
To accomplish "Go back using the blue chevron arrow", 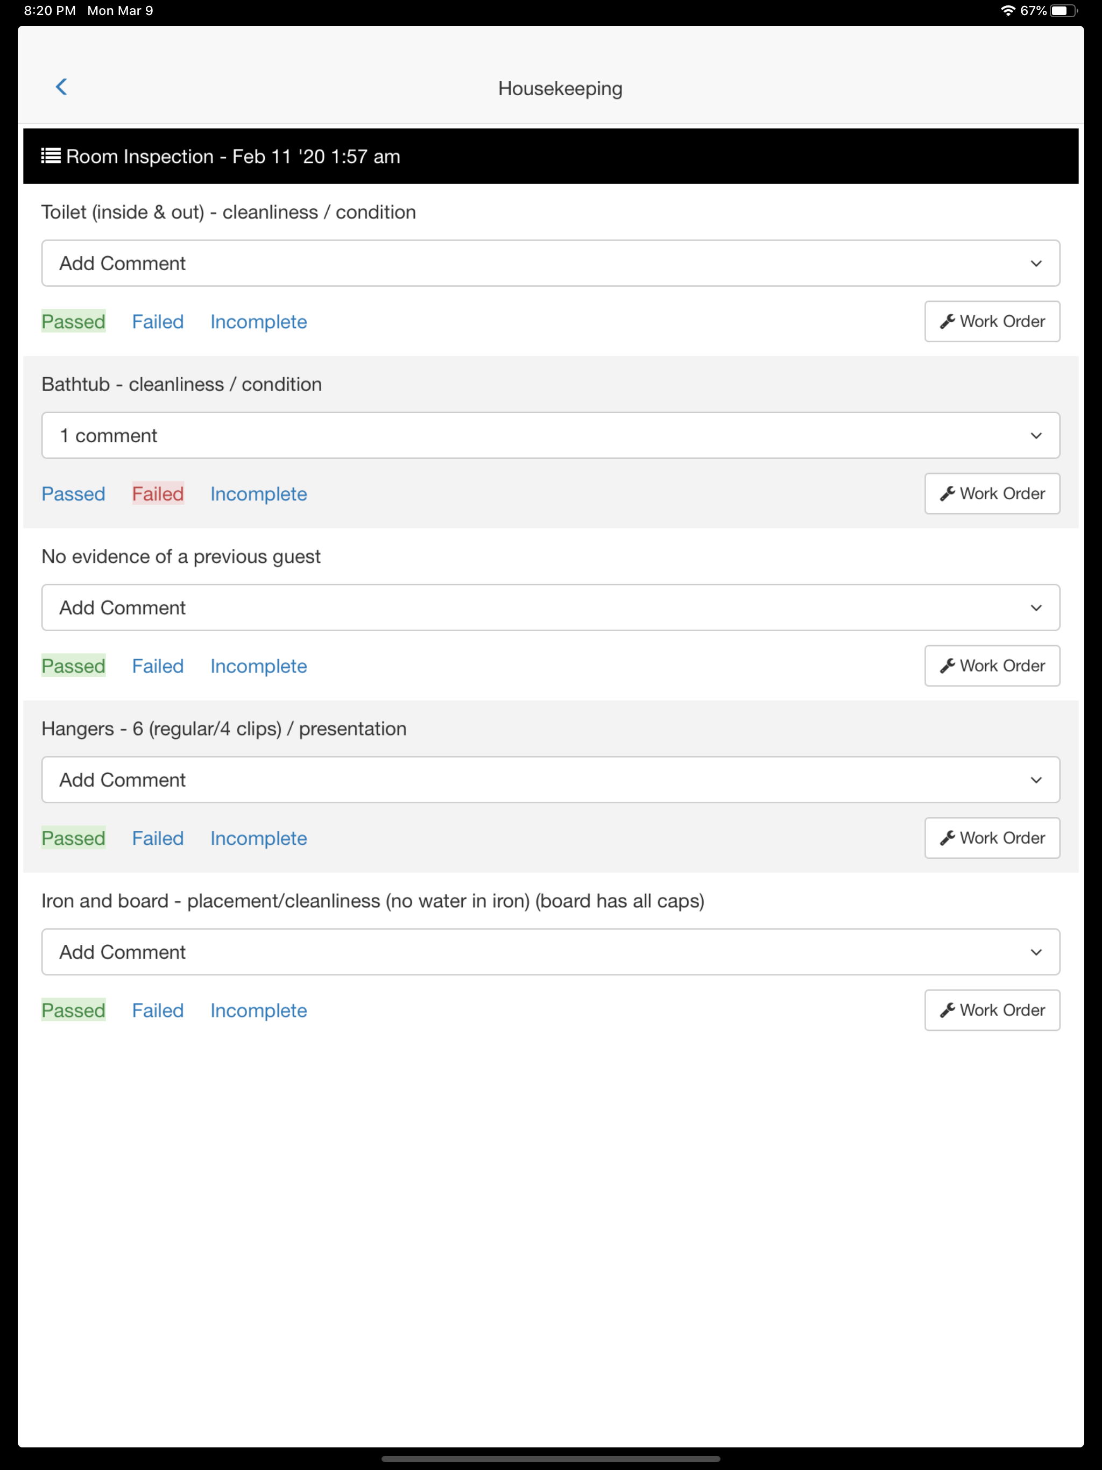I will (61, 87).
